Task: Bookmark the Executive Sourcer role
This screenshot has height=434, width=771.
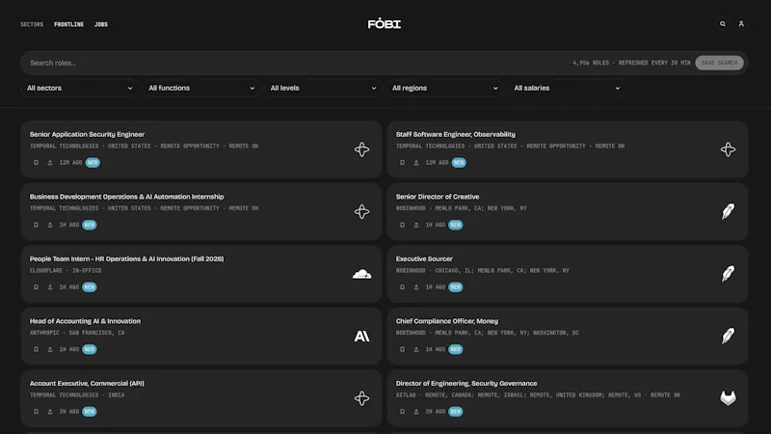Action: (402, 286)
